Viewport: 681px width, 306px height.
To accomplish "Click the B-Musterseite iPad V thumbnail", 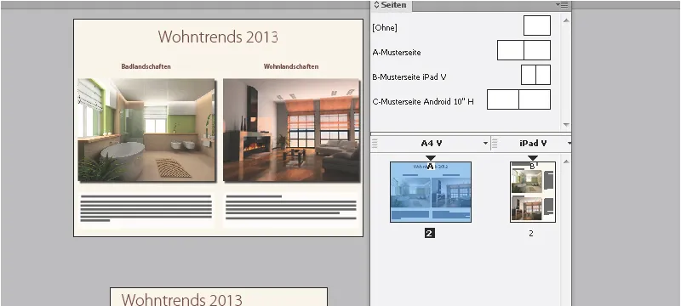I will [x=535, y=75].
